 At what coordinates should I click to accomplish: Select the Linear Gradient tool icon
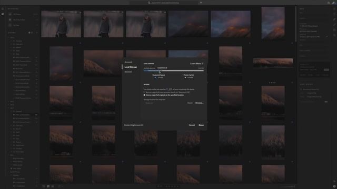click(334, 30)
